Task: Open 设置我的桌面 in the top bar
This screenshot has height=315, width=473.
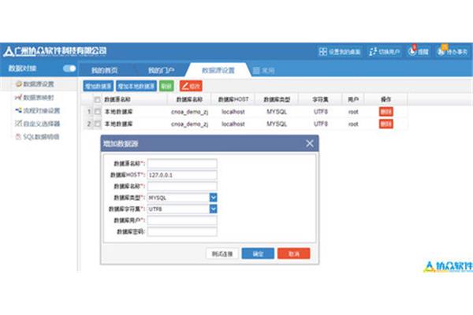Action: tap(340, 52)
